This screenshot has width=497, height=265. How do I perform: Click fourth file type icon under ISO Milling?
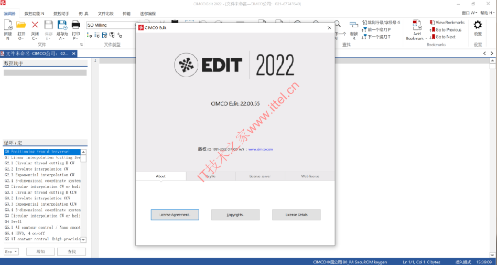[112, 35]
